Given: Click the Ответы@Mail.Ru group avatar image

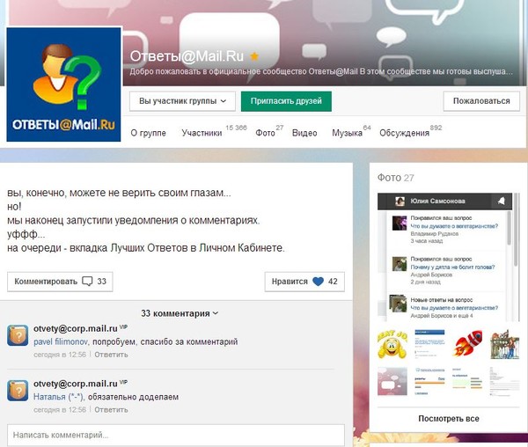Looking at the screenshot, I should tap(63, 84).
